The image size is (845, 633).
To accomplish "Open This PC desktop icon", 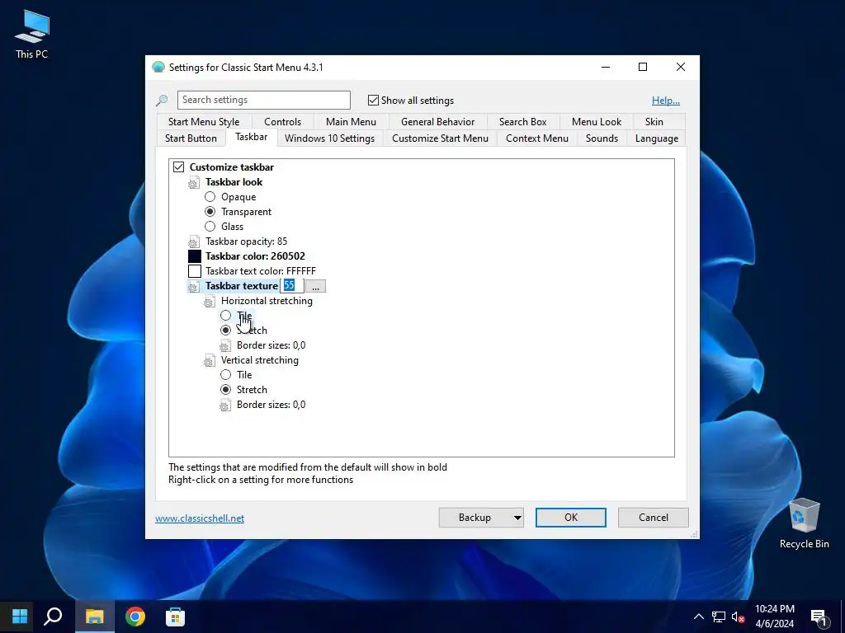I will (x=32, y=34).
